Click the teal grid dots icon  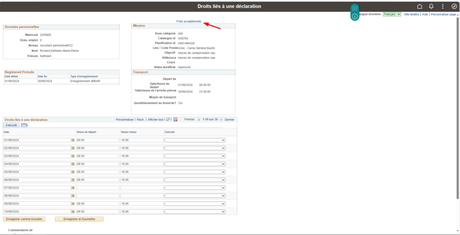(x=355, y=8)
